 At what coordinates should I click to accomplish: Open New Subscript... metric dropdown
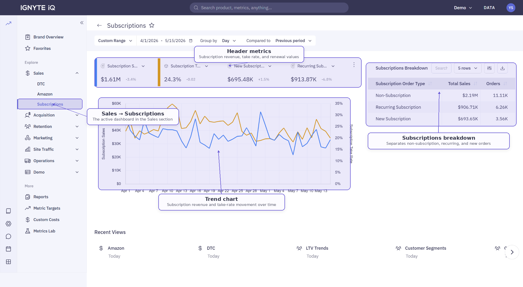(270, 66)
